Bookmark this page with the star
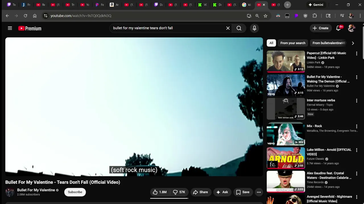The height and width of the screenshot is (204, 364). [x=266, y=16]
